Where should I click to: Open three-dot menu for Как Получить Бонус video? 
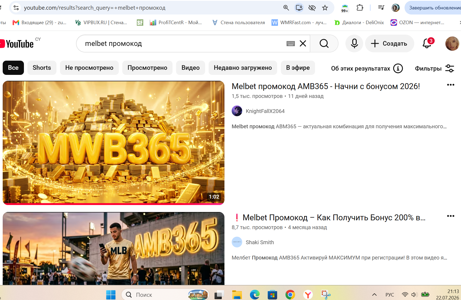(x=451, y=216)
